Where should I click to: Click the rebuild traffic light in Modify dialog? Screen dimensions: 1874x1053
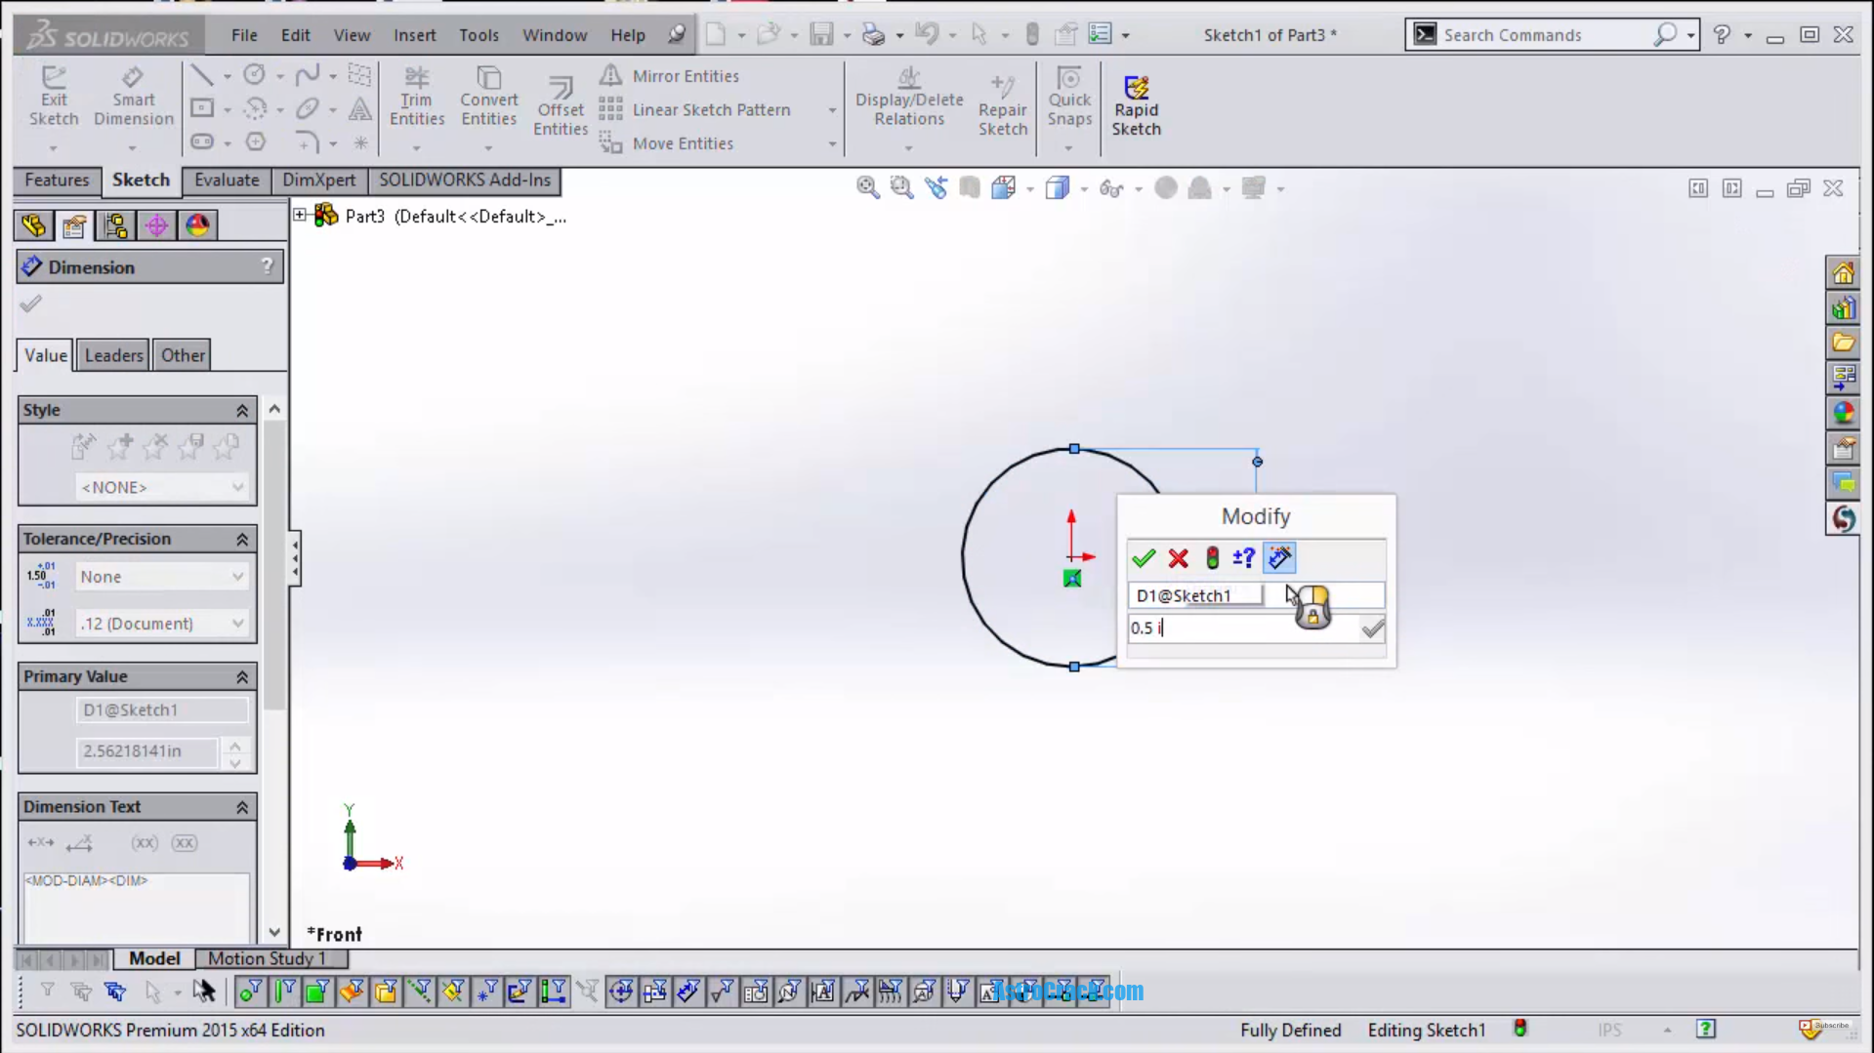(x=1211, y=557)
